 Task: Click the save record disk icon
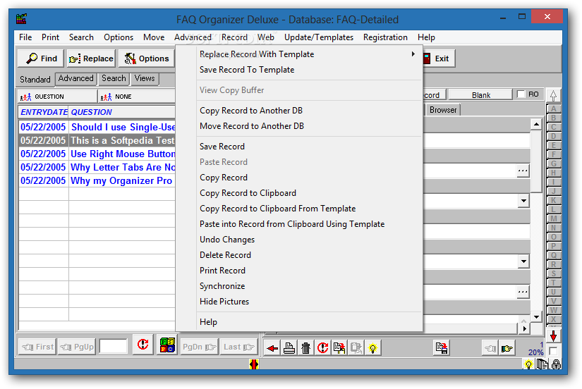[x=442, y=348]
